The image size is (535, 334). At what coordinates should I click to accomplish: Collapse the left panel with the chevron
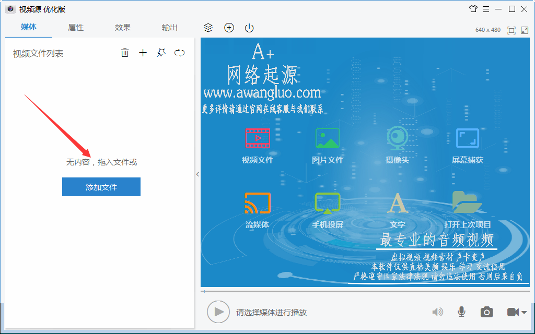click(x=197, y=175)
